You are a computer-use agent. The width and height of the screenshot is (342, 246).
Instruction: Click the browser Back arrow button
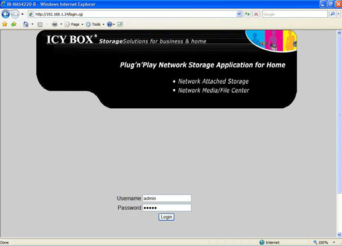(6, 14)
